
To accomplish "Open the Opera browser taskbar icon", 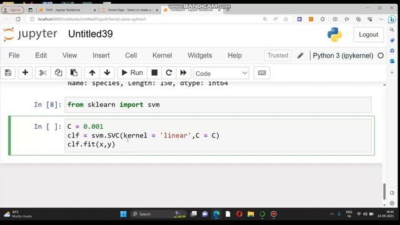I will [239, 214].
